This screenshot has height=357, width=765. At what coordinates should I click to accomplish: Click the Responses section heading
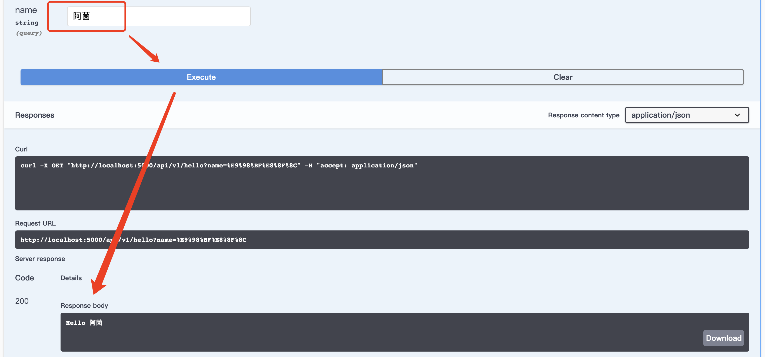tap(35, 115)
